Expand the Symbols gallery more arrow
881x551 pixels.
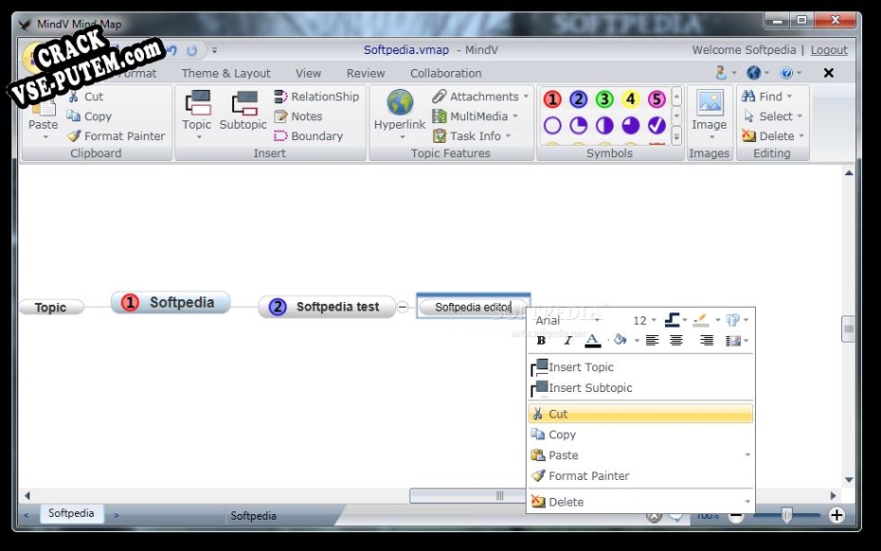(676, 136)
